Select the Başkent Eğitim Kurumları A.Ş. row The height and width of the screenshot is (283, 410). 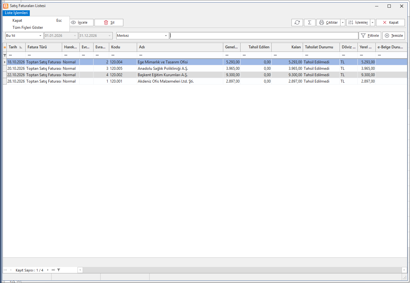[x=205, y=75]
